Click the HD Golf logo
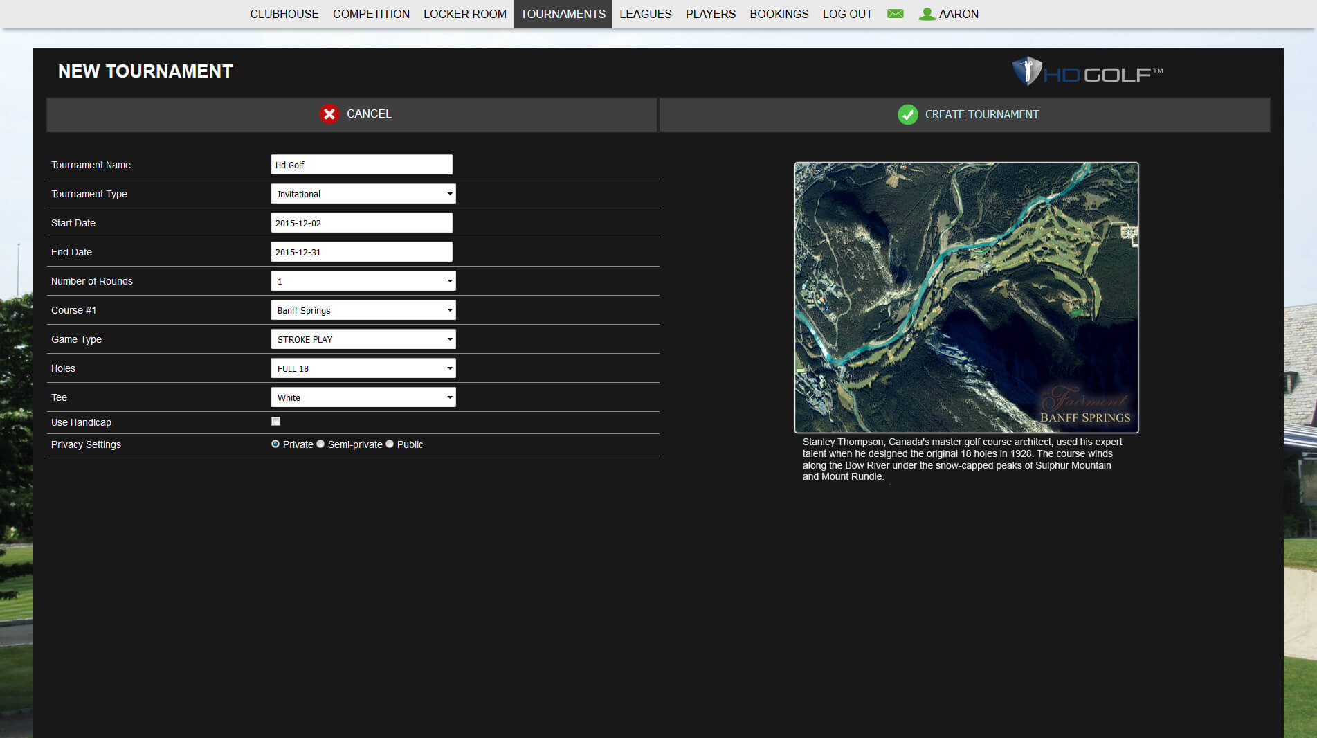 tap(1087, 72)
